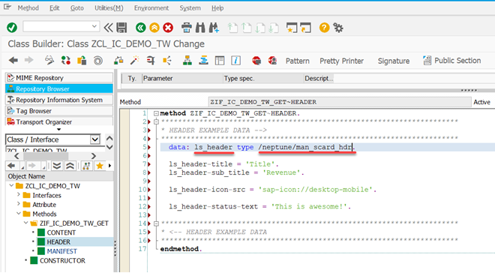Select the CONTENT method

point(61,232)
